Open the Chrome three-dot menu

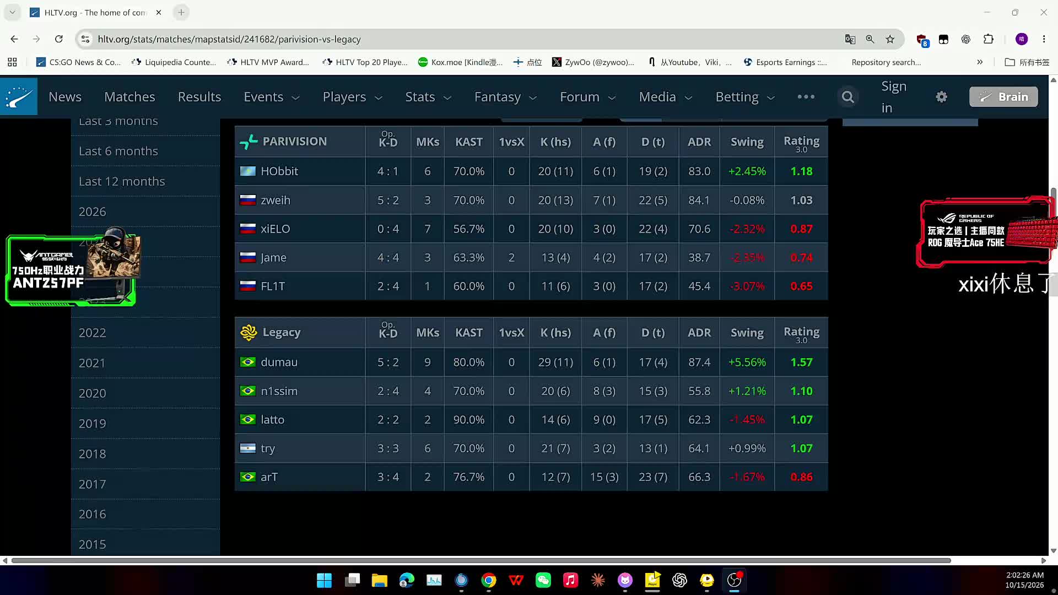click(1044, 39)
